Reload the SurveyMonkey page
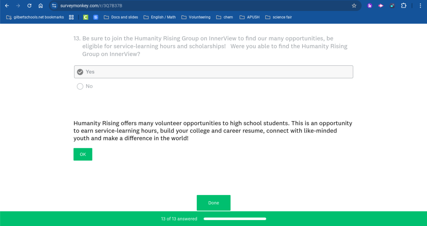Viewport: 427px width, 226px height. (x=29, y=6)
